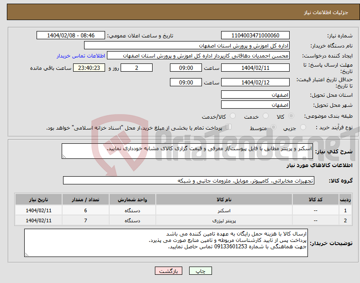Viewport: 360px width, 283px height.
Task: Click the remaining time field 23:40:23
Action: [89, 68]
